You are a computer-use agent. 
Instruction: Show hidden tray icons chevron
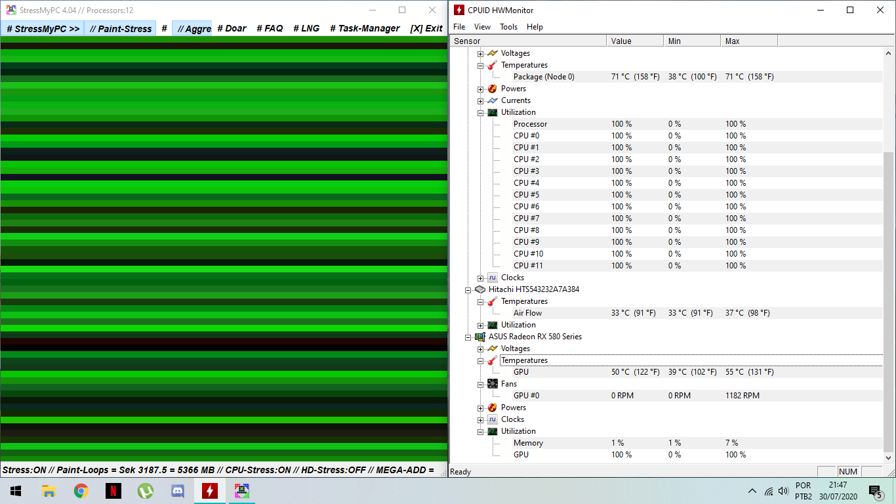pos(752,491)
